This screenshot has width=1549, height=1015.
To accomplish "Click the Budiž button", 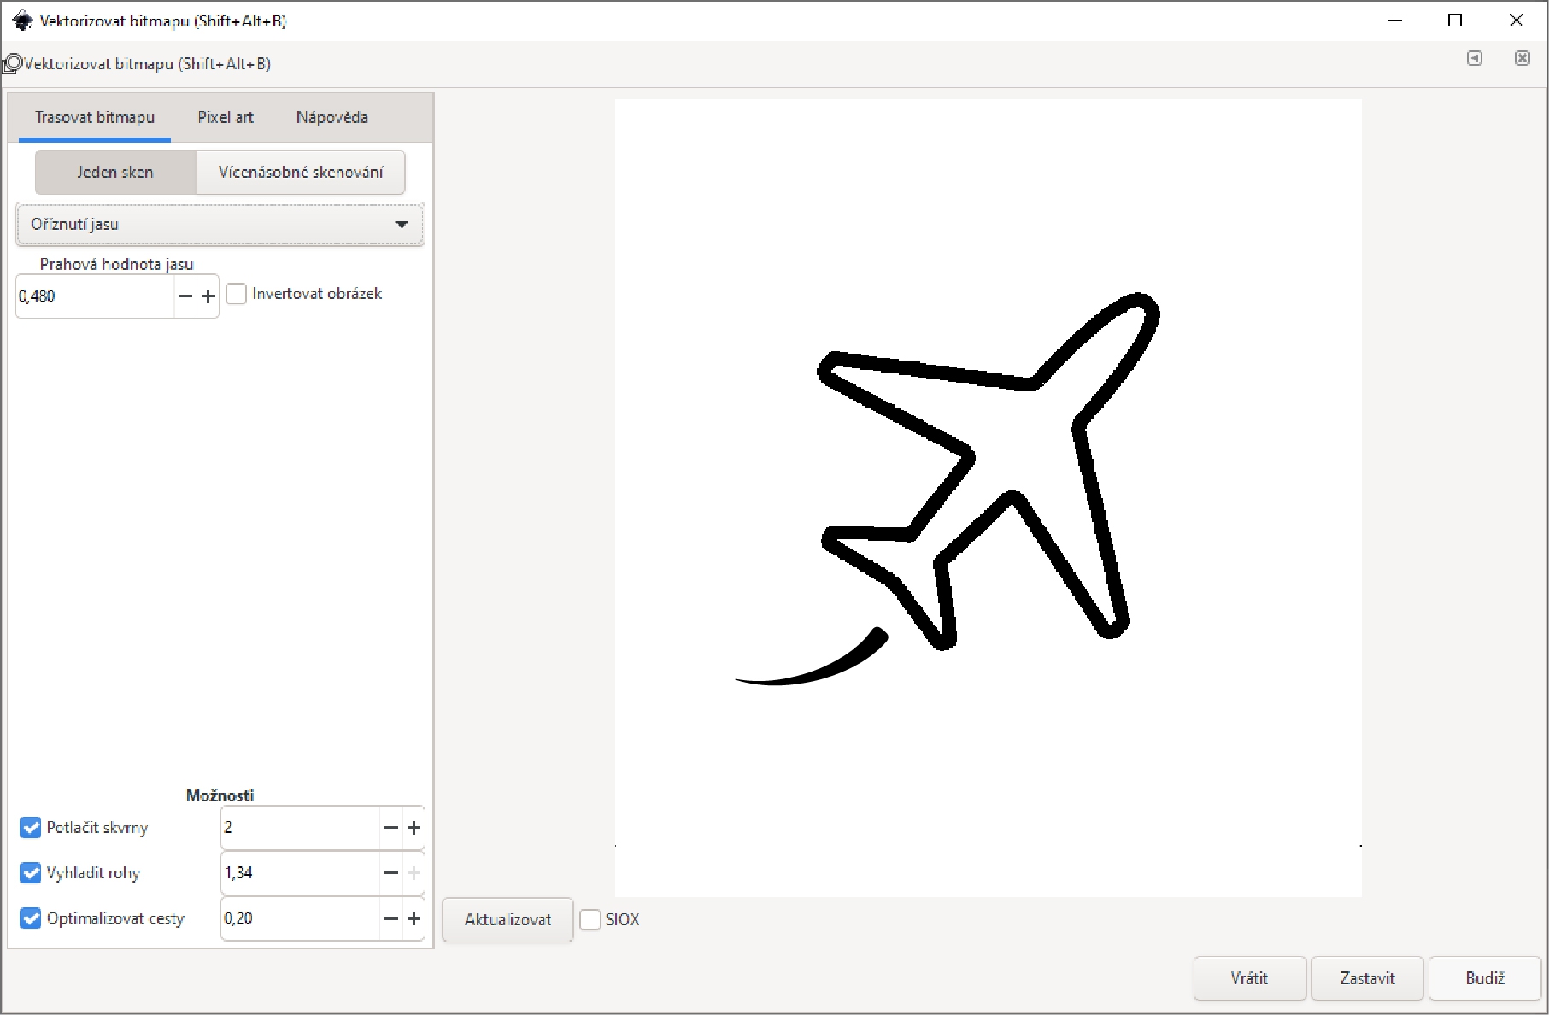I will pos(1484,978).
